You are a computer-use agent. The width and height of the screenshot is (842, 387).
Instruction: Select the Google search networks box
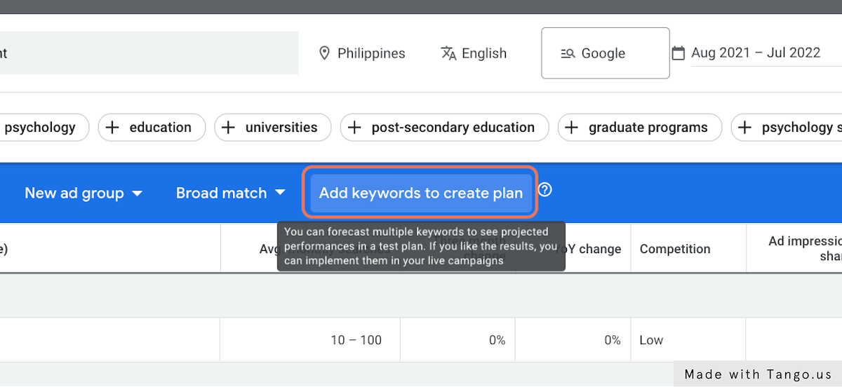point(605,53)
